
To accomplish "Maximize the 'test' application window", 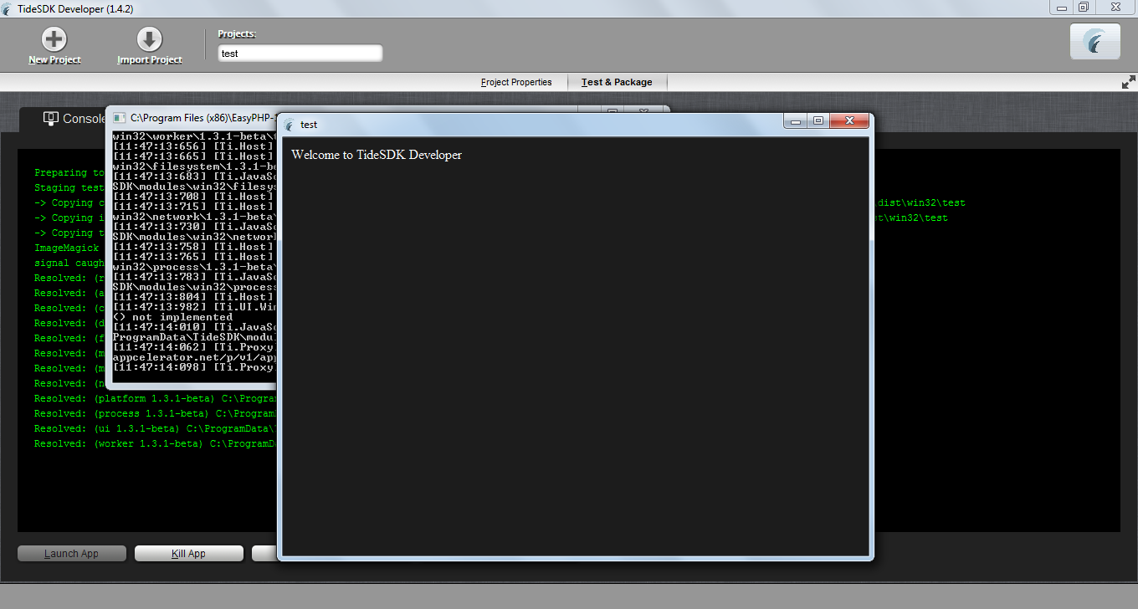I will pyautogui.click(x=818, y=121).
